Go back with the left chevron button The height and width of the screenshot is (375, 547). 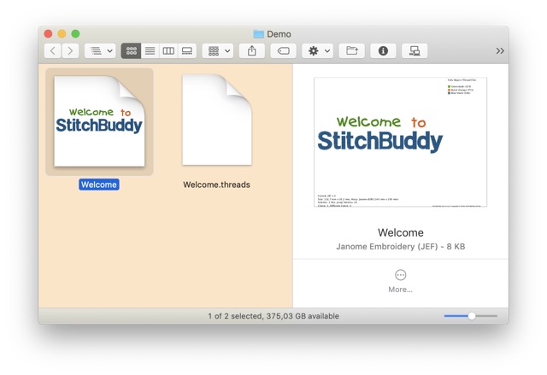tap(53, 51)
